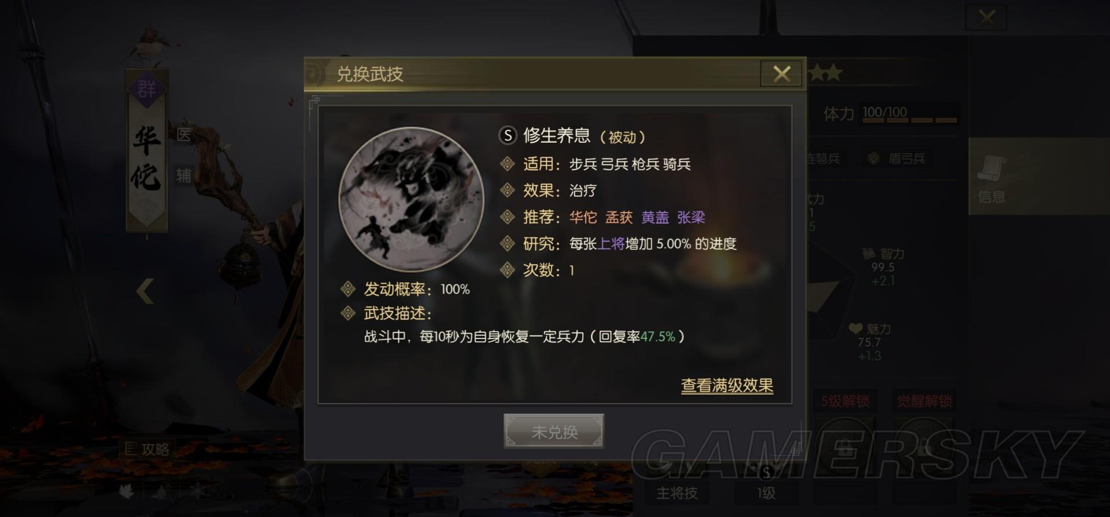Open the 主将技 skill slot

tap(676, 492)
